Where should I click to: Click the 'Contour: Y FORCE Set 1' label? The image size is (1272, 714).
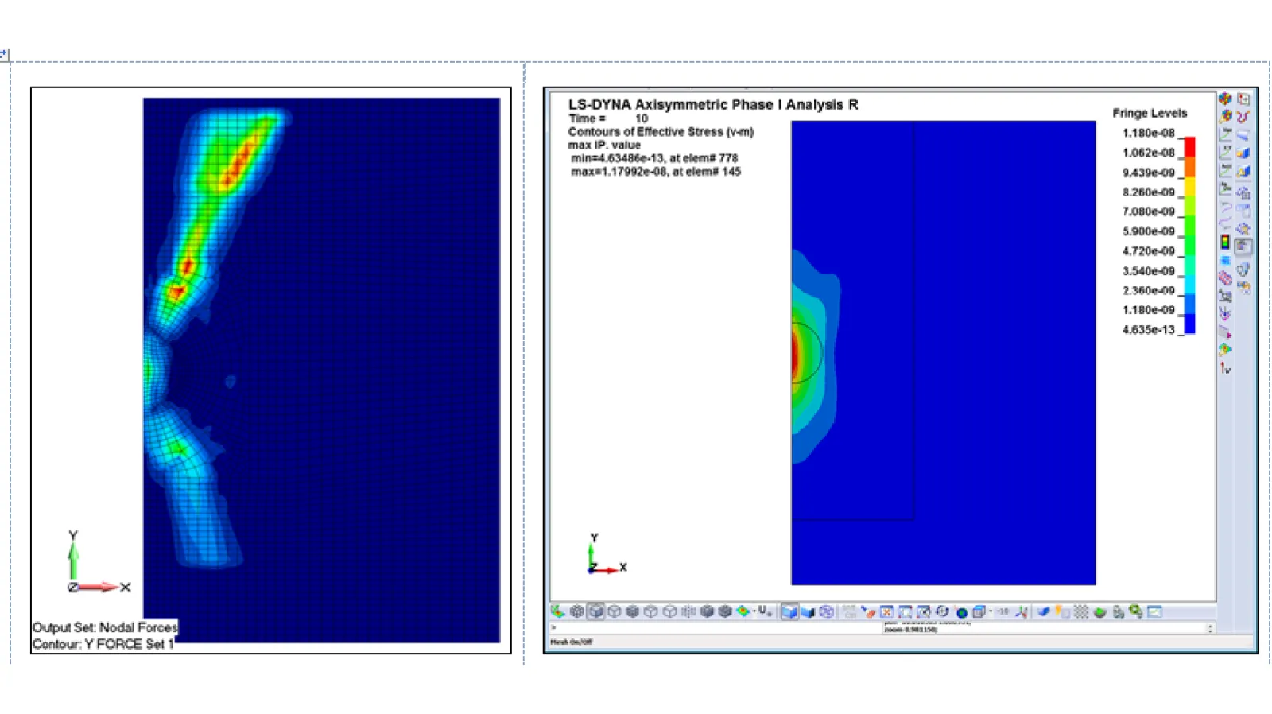(x=103, y=644)
